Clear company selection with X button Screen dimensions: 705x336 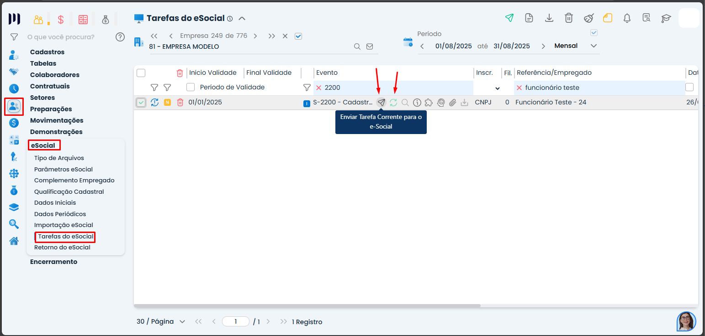pyautogui.click(x=285, y=36)
